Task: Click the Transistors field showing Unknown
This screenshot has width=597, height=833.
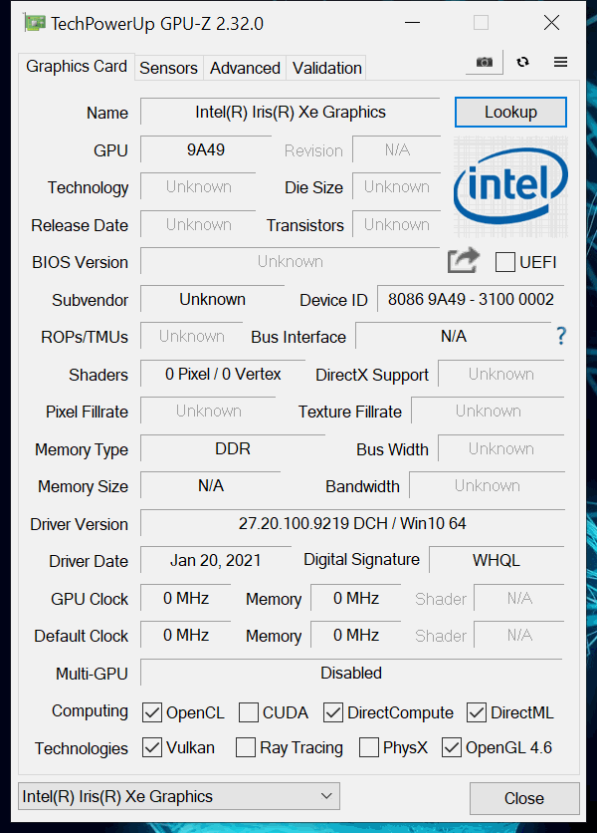Action: (x=397, y=225)
